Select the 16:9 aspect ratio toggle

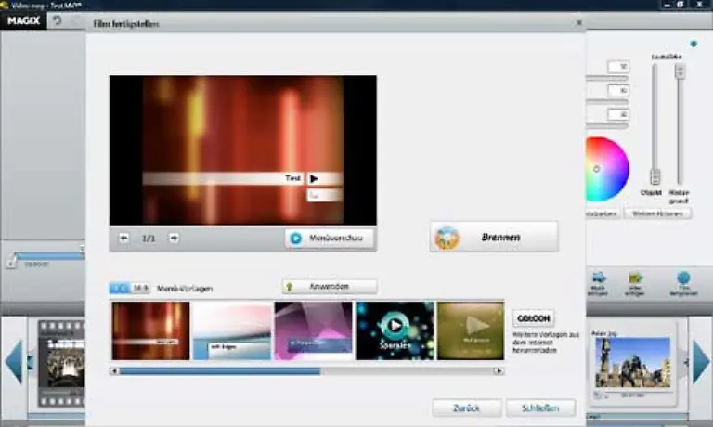pyautogui.click(x=140, y=289)
